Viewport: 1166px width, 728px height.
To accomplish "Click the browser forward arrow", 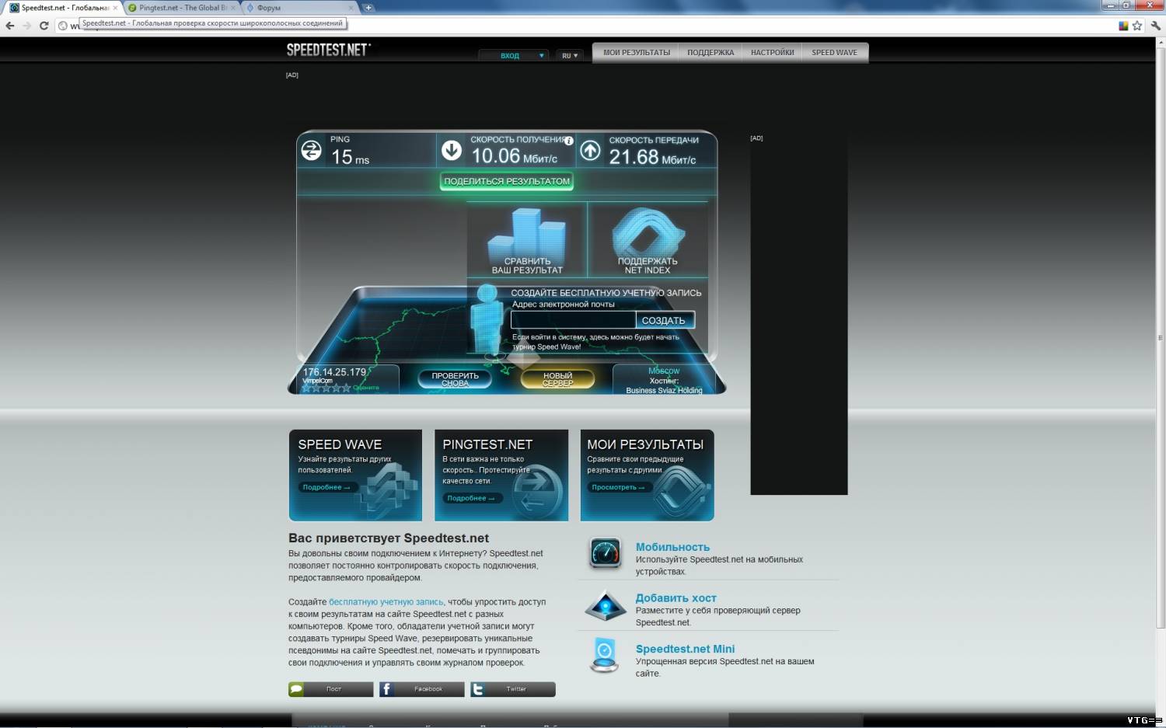I will click(27, 26).
